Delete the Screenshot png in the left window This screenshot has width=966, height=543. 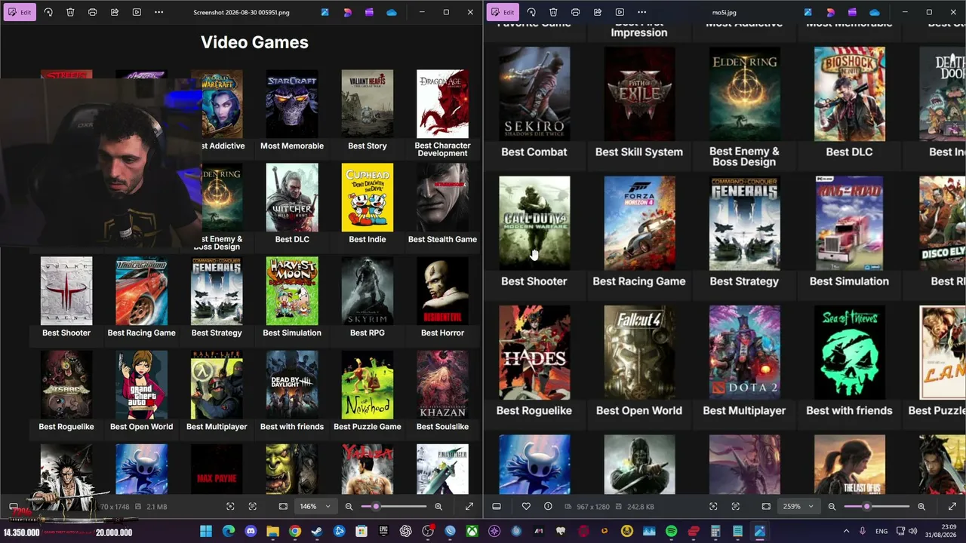[x=70, y=12]
